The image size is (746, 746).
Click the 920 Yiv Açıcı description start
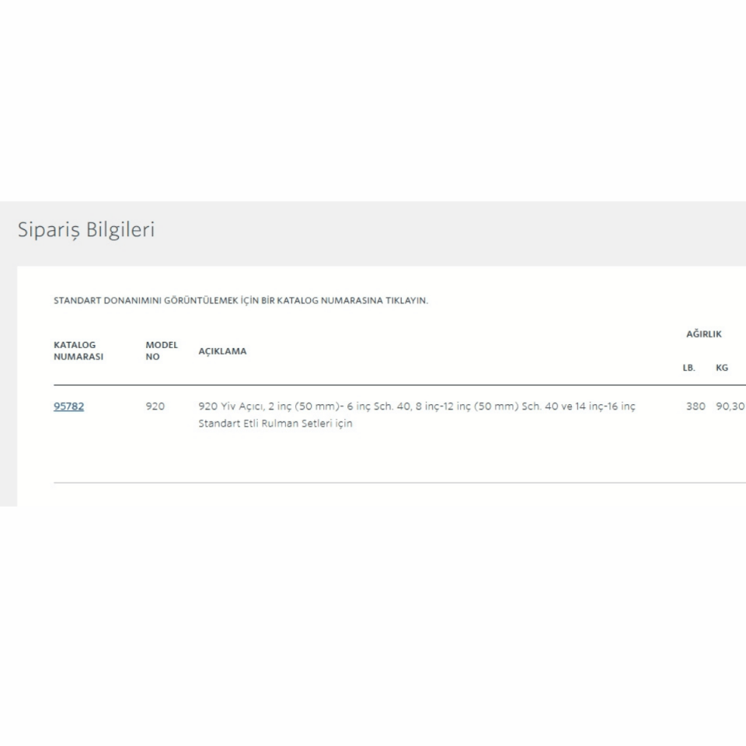[x=231, y=406]
